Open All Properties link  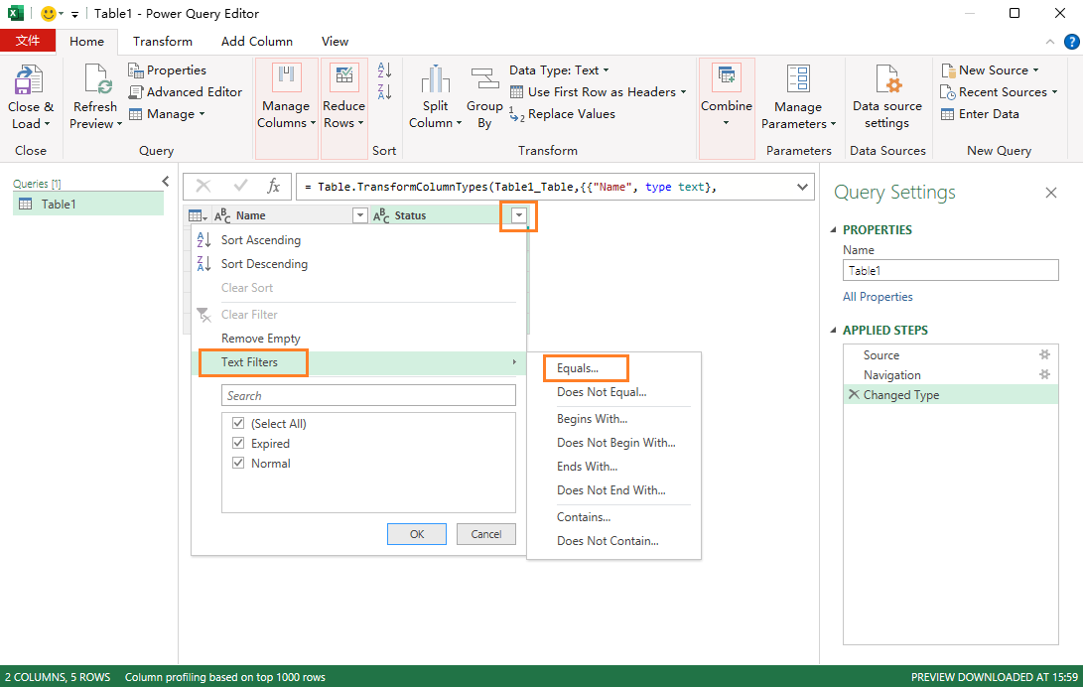(x=878, y=296)
